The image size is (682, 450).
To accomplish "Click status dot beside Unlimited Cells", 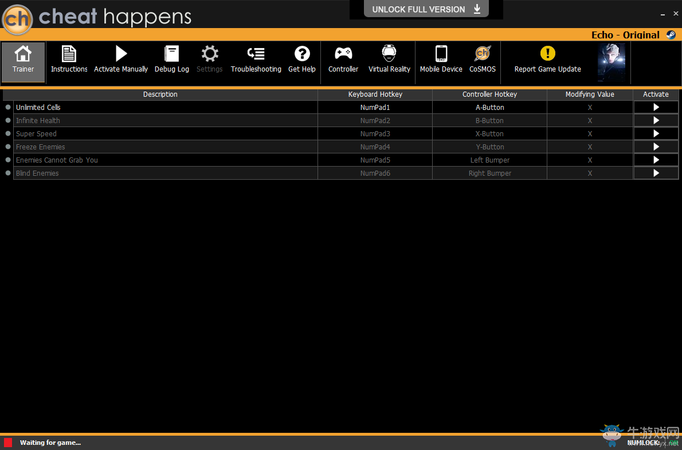I will 8,107.
